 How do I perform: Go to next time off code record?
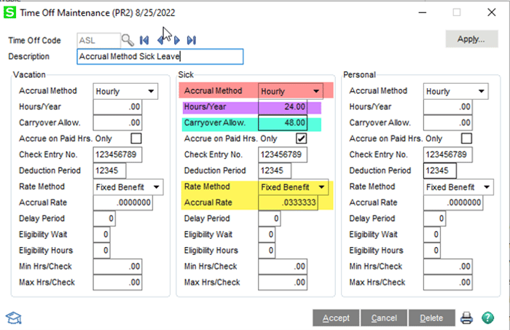[x=176, y=40]
